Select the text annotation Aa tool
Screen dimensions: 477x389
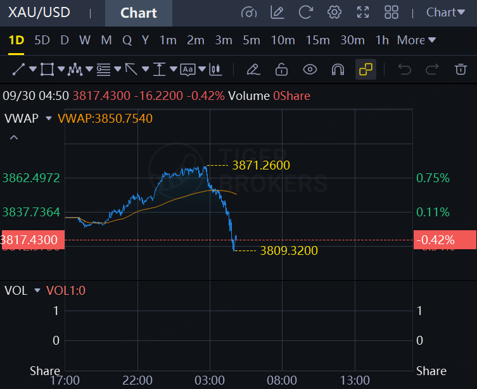(188, 70)
